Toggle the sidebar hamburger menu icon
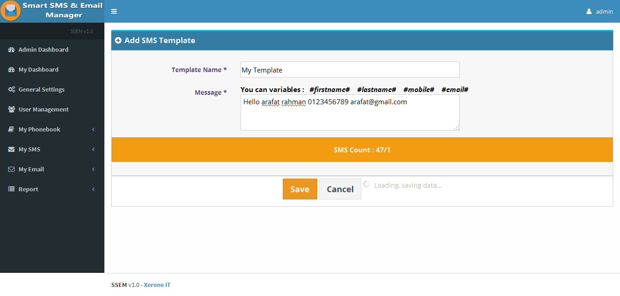The image size is (620, 296). (x=114, y=11)
